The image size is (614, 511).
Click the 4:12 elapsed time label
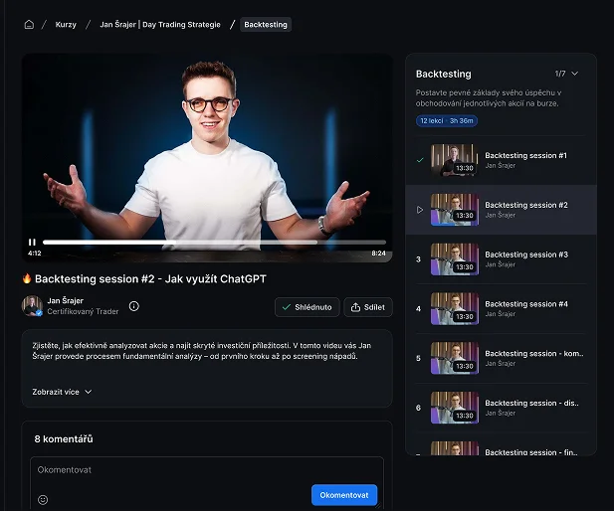point(35,254)
